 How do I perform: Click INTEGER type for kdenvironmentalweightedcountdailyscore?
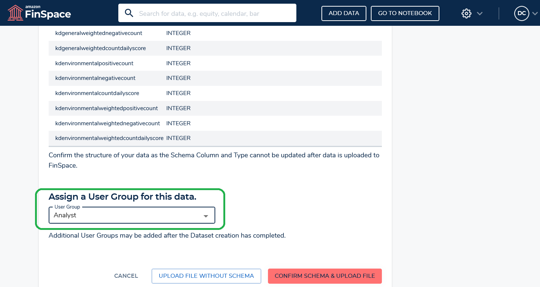[178, 138]
